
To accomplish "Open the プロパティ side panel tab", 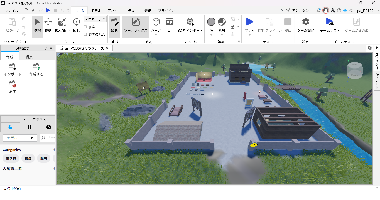I will click(377, 81).
